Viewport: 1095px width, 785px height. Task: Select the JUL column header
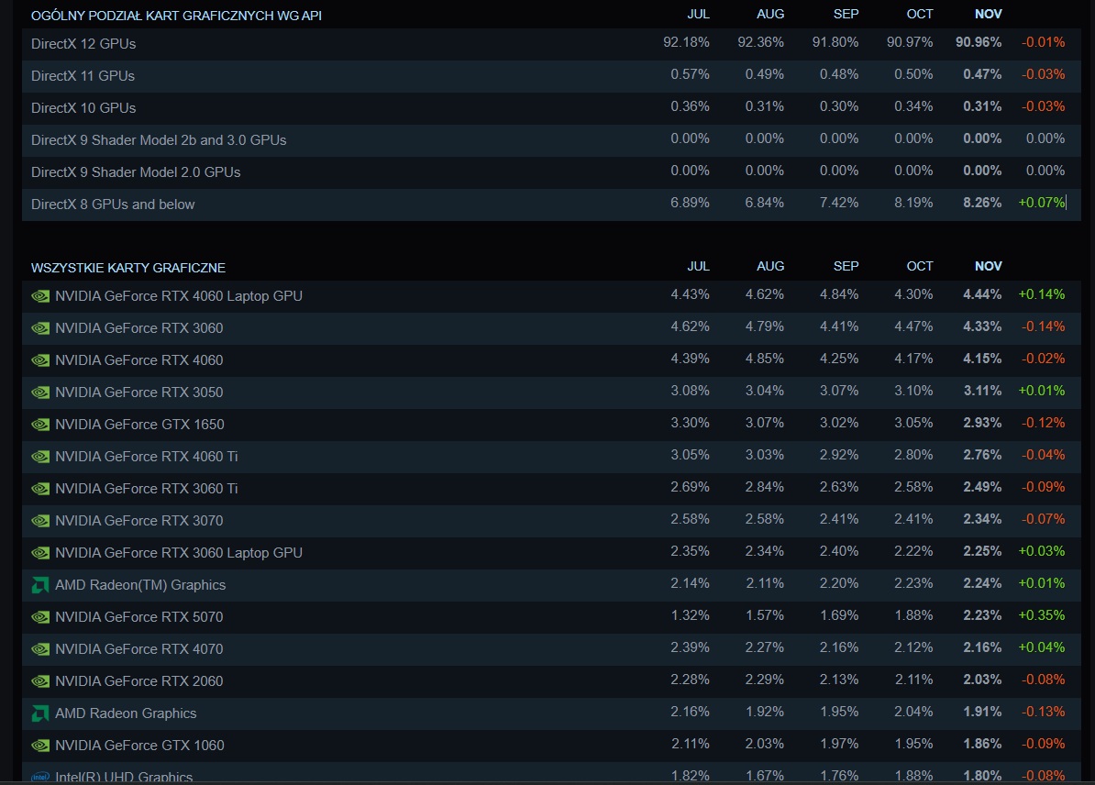pyautogui.click(x=699, y=14)
